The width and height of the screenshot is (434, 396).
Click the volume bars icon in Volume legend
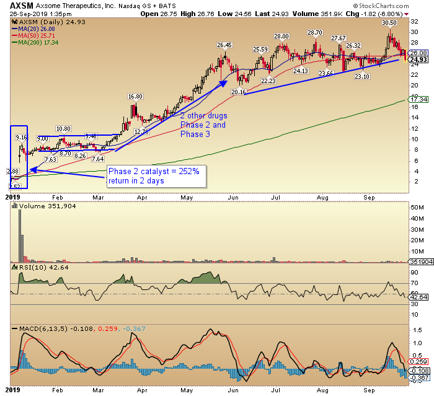[15, 206]
